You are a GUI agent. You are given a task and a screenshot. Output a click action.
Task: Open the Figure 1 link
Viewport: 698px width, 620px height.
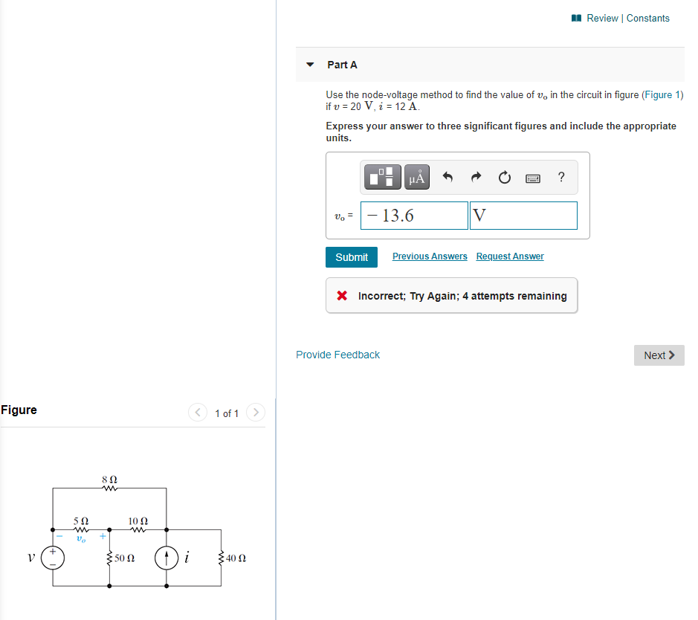(x=661, y=94)
